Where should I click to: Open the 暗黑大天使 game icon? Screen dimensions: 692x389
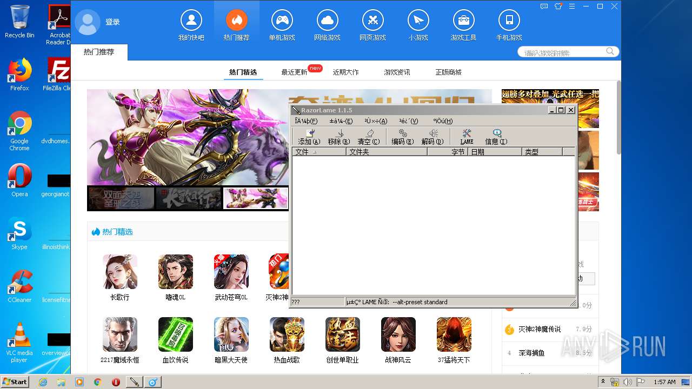coord(231,334)
